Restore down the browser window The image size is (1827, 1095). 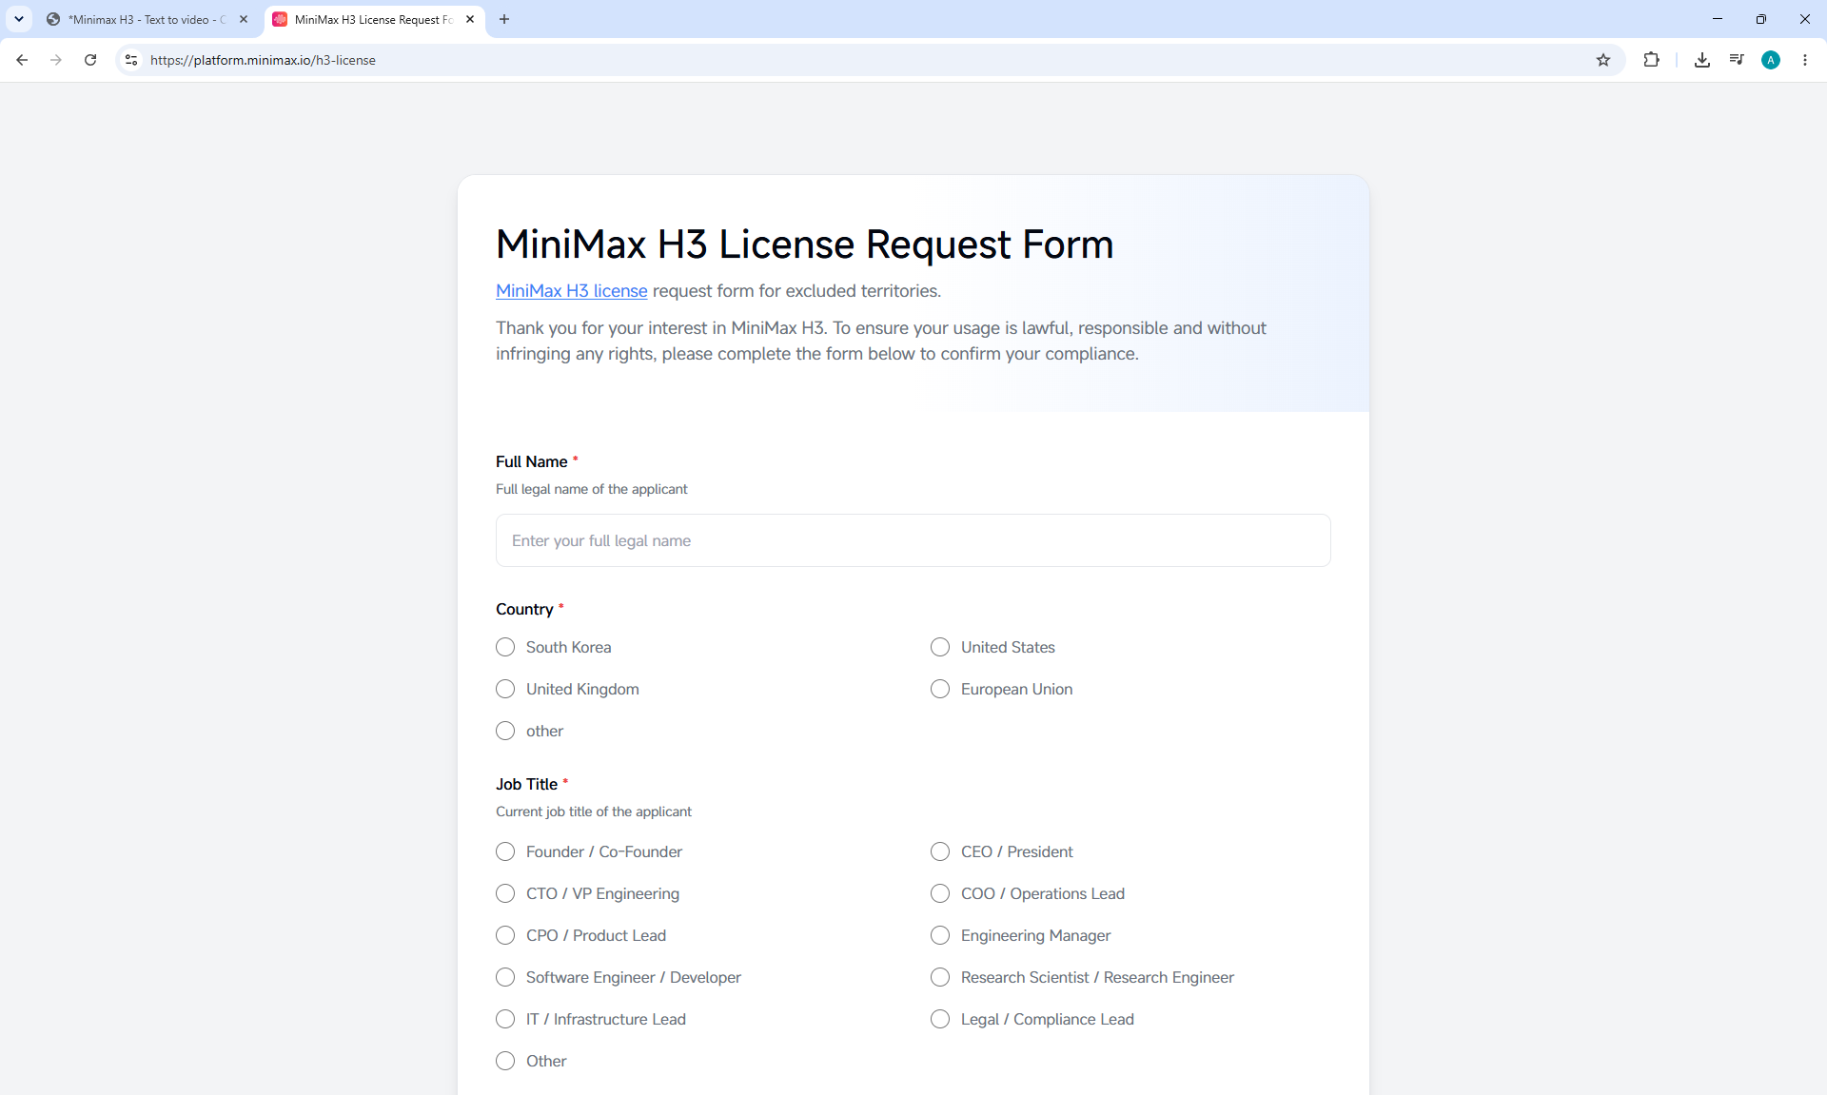(x=1761, y=19)
